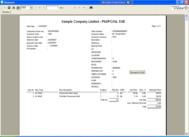Click currency rate 1.3634000
Image resolution: width=189 pixels, height=137 pixels.
coord(53,46)
